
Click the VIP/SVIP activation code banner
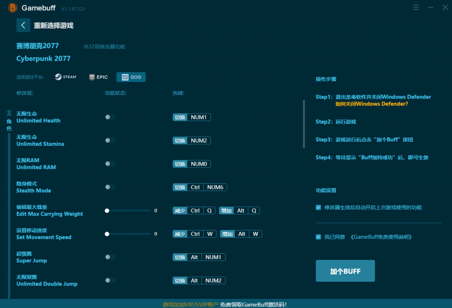click(x=225, y=304)
